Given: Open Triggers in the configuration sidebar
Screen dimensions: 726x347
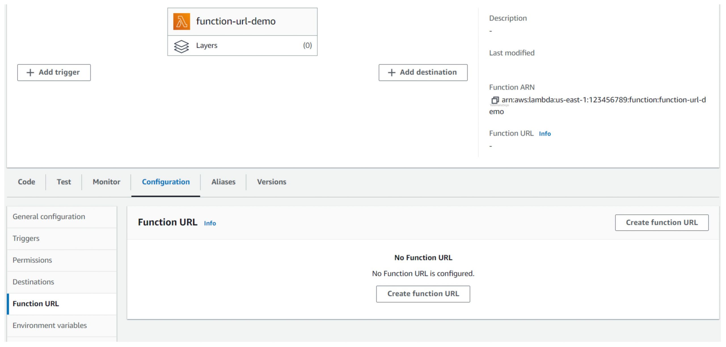Looking at the screenshot, I should tap(26, 239).
